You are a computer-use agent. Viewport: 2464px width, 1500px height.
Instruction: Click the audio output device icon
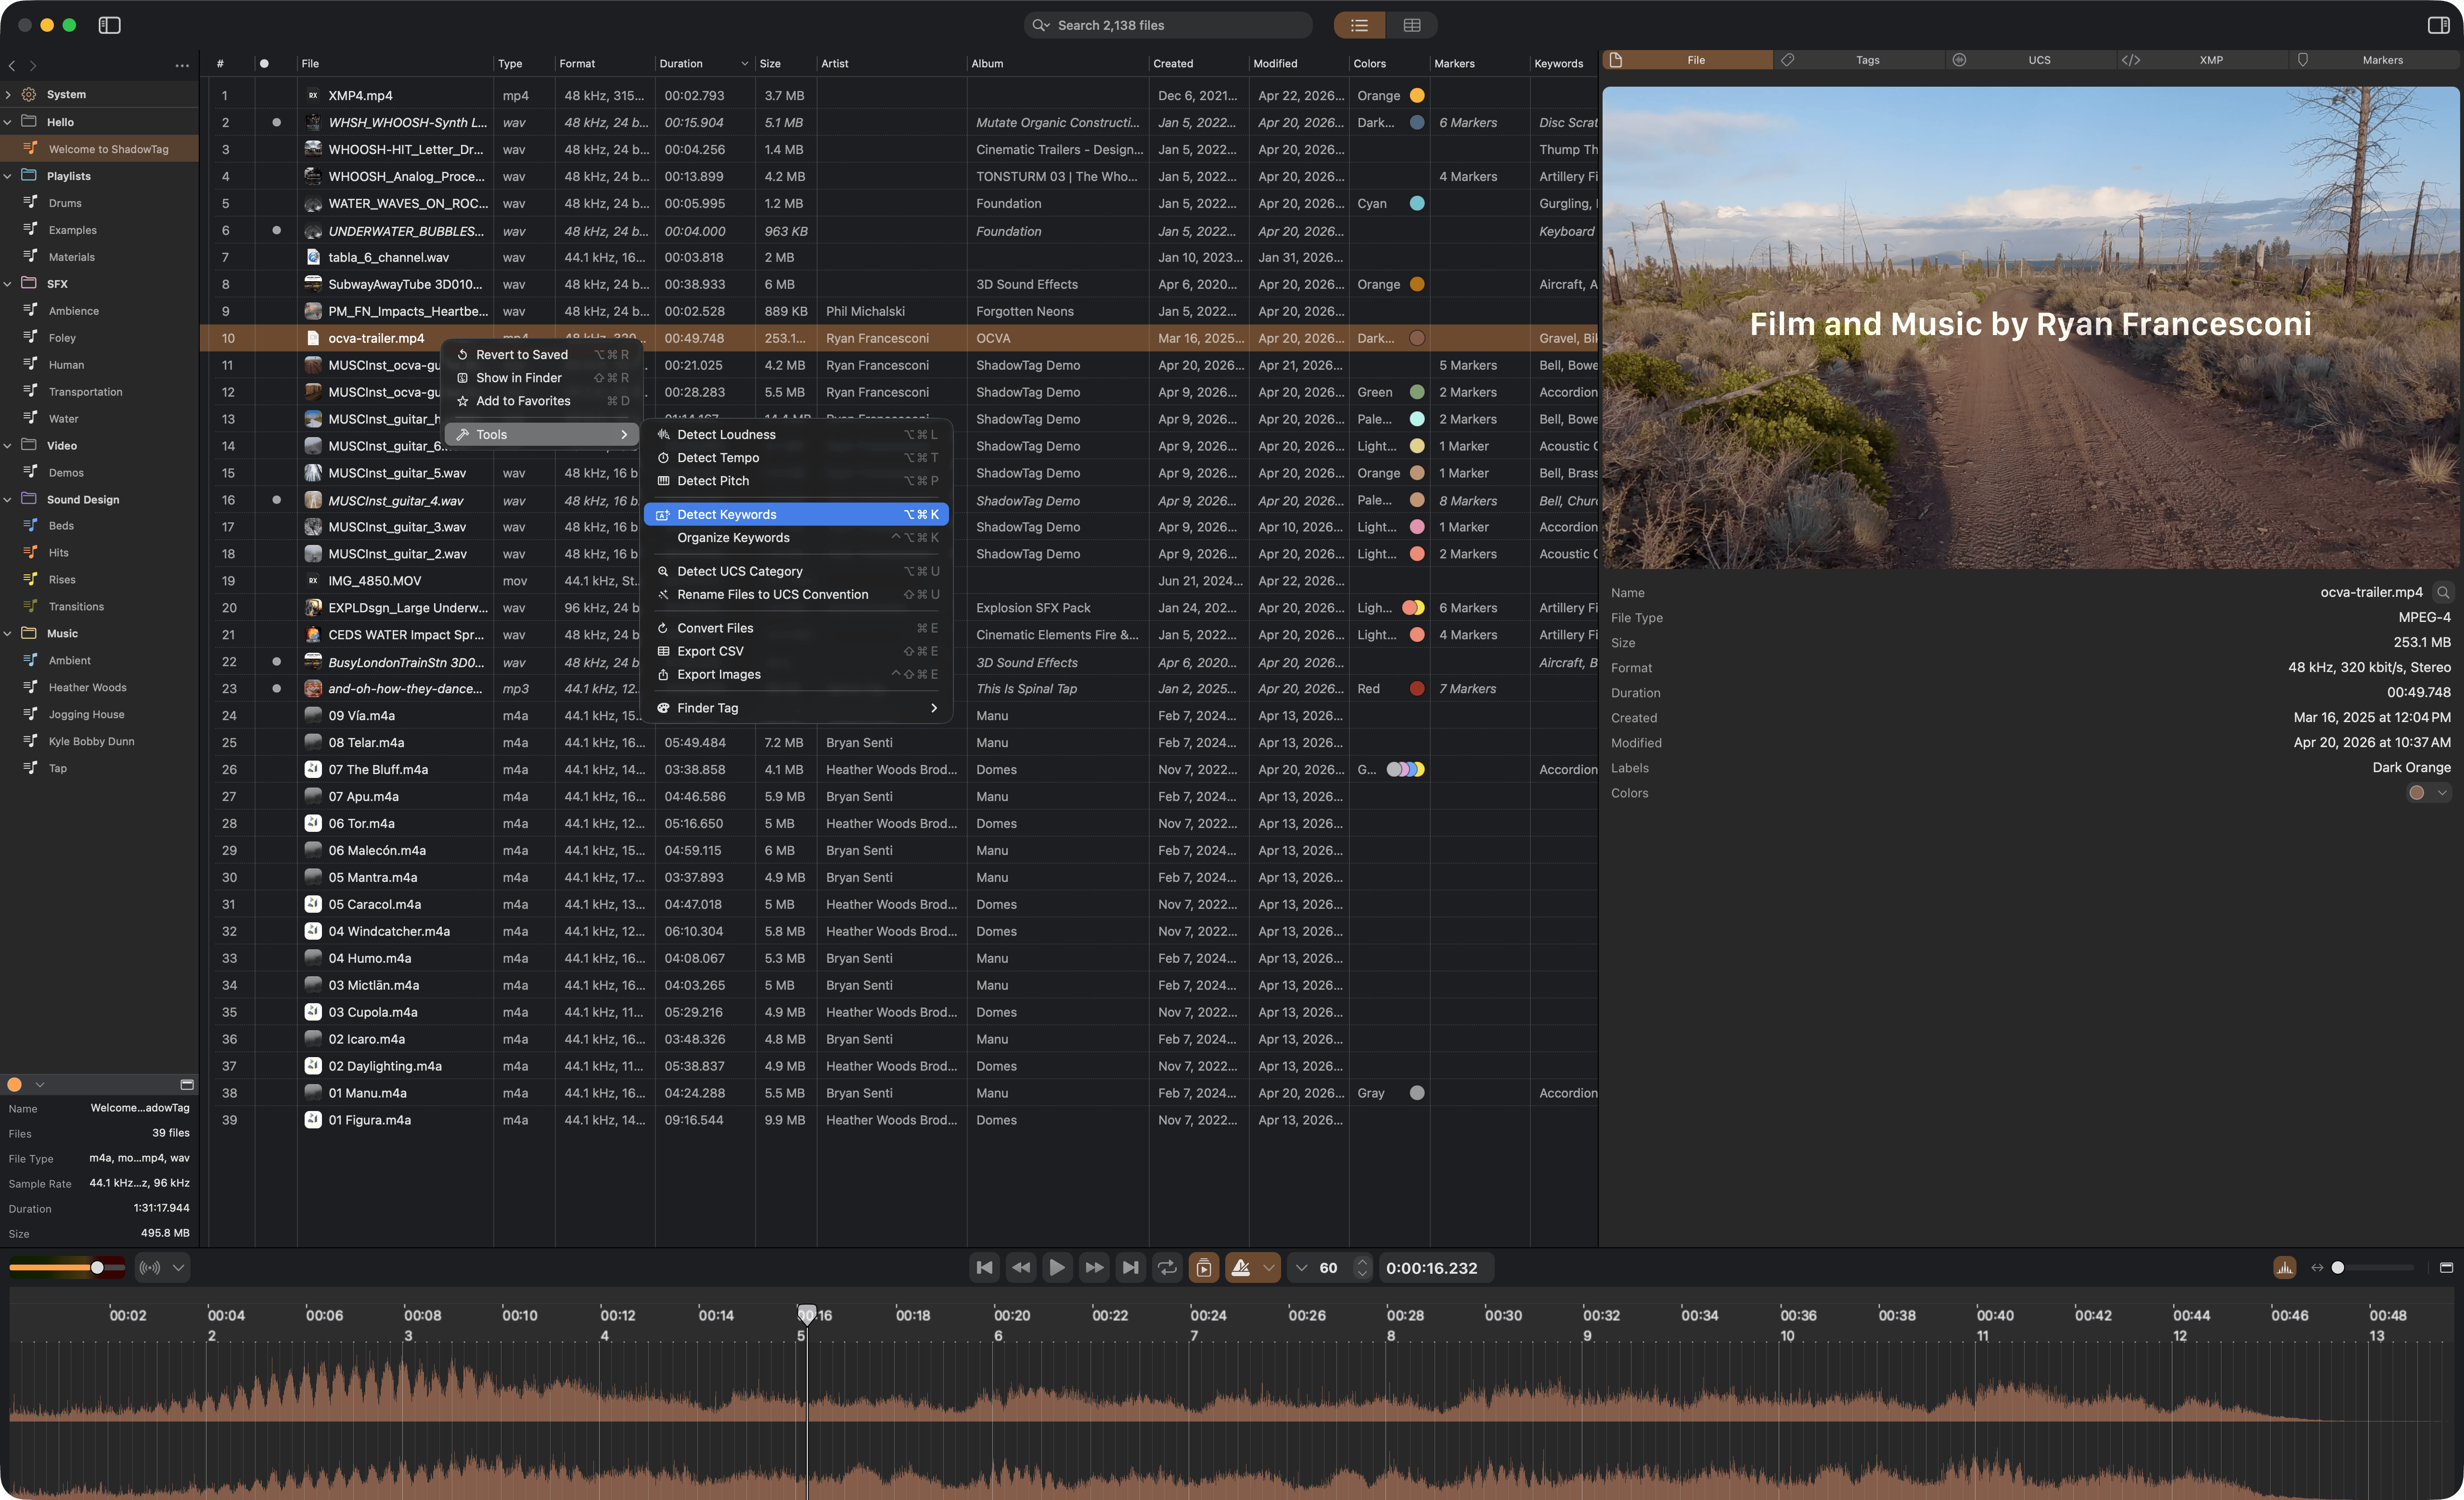click(x=150, y=1268)
